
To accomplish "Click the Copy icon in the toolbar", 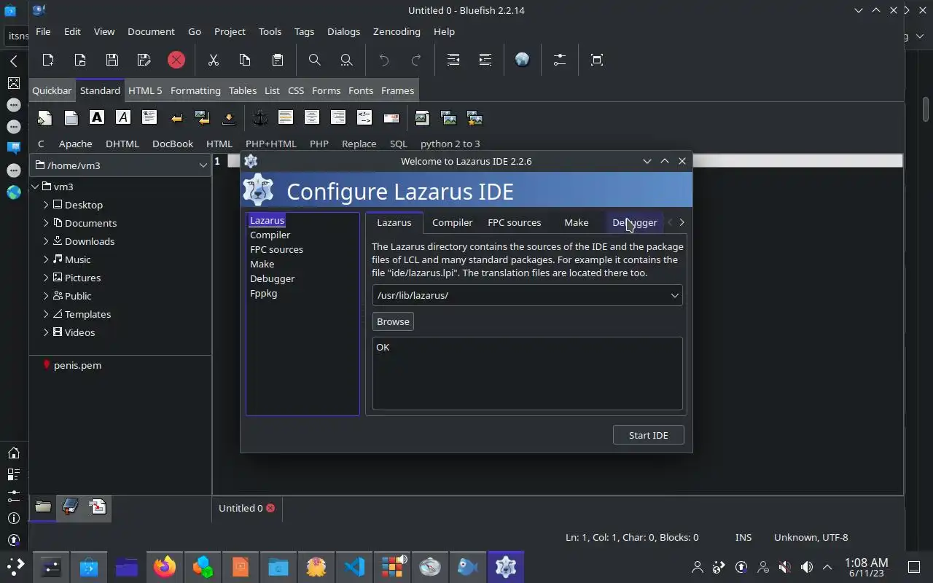I will [x=246, y=60].
